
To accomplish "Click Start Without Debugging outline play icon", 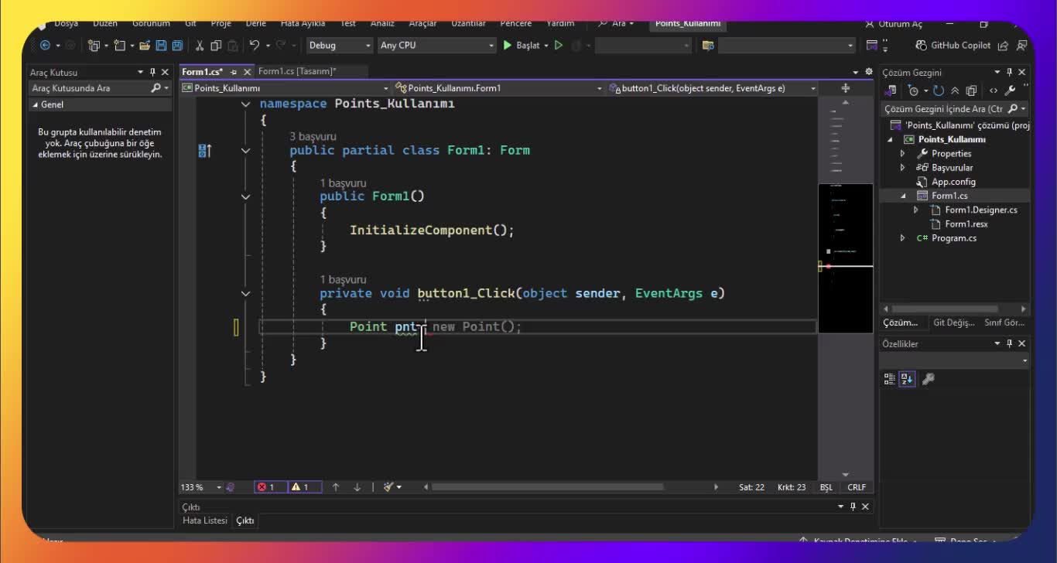I will pos(559,46).
